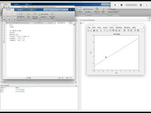Click the Run icon in the Editor toolstrip
The height and width of the screenshot is (113, 151).
pyautogui.click(x=29, y=14)
